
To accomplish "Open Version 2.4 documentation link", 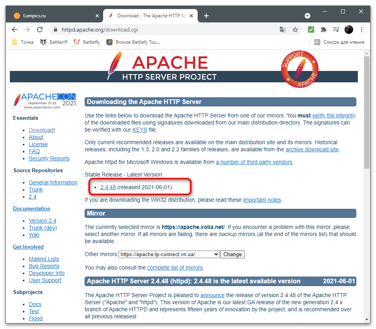I will [43, 221].
